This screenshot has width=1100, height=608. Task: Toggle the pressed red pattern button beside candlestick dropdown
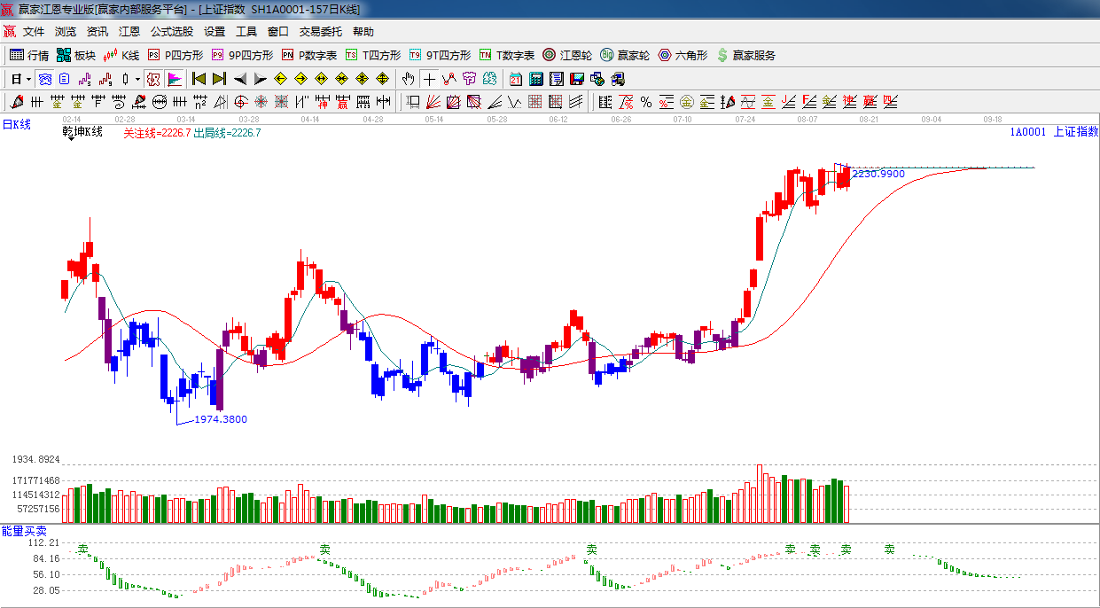153,79
